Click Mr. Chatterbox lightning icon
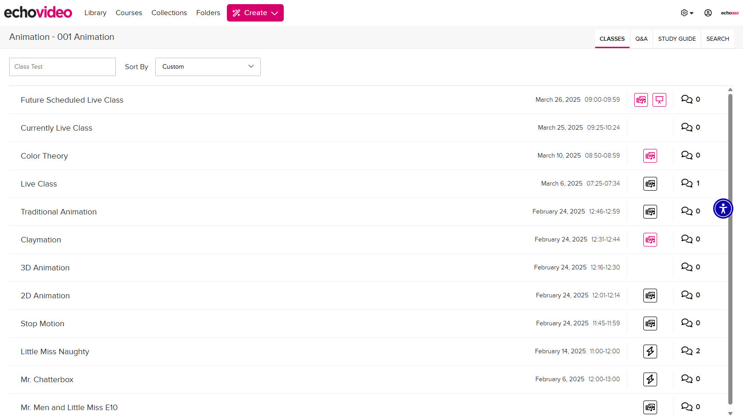Viewport: 743px width, 417px height. click(x=650, y=379)
